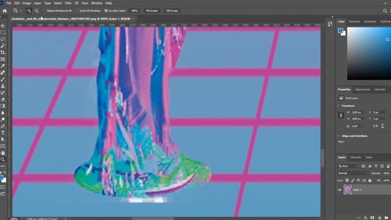Screen dimensions: 391x220
Task: Create a new group folder icon
Action: tap(386, 218)
